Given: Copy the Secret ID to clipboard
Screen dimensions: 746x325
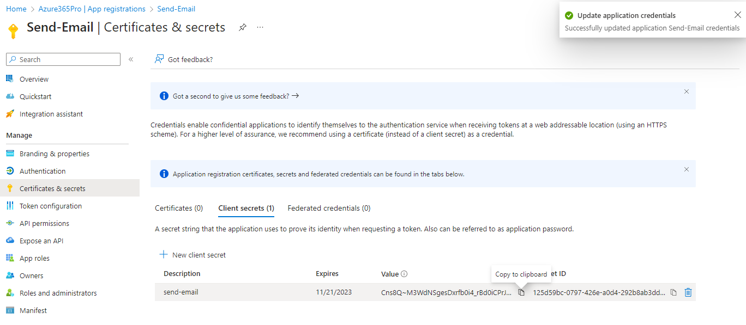Looking at the screenshot, I should (x=673, y=292).
